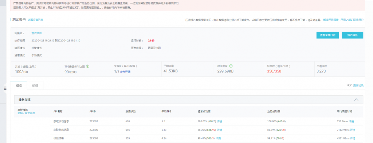Open scenario link 游戏插件

tap(37, 33)
